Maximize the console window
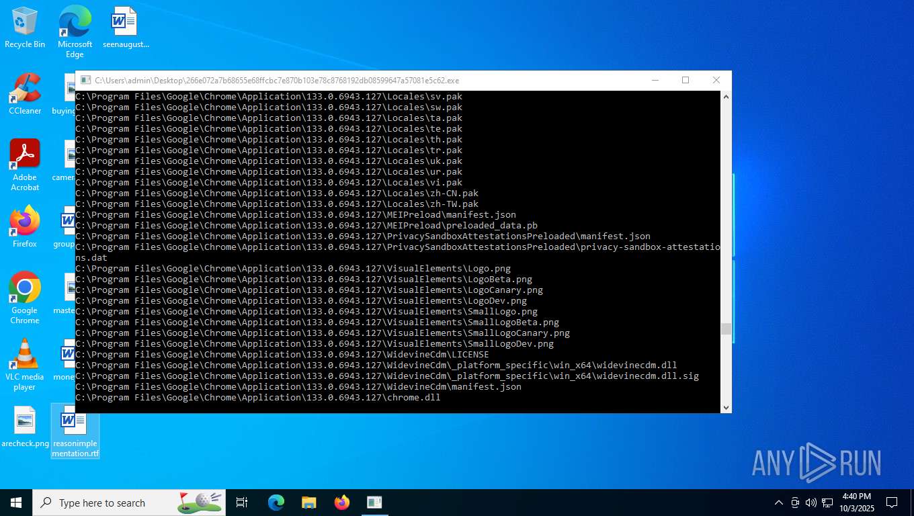This screenshot has height=516, width=914. point(685,80)
